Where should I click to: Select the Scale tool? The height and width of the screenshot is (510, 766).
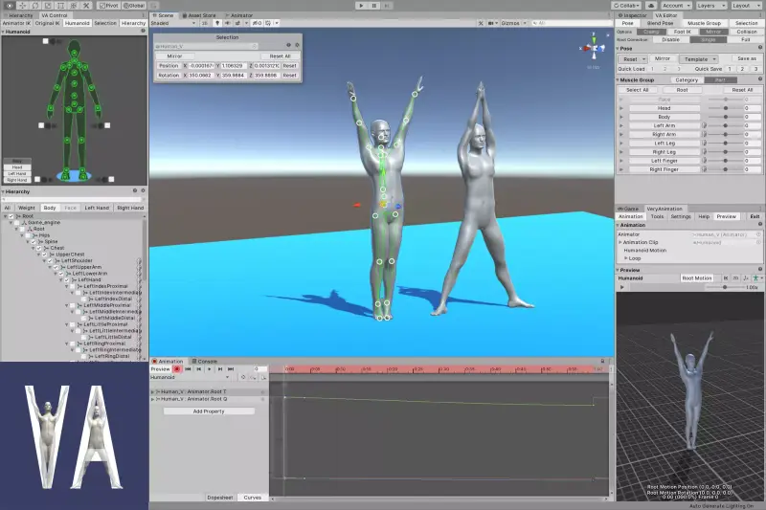tap(48, 6)
